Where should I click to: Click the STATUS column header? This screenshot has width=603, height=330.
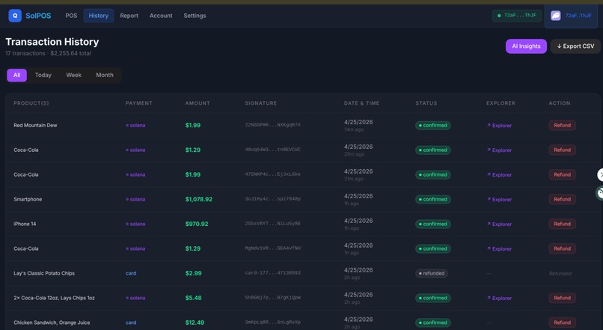pyautogui.click(x=426, y=103)
